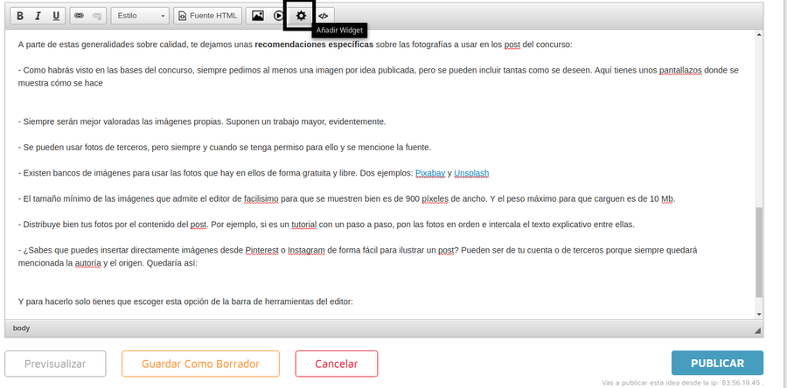Click Guardar Como Borrador button
This screenshot has height=388, width=787.
click(200, 364)
